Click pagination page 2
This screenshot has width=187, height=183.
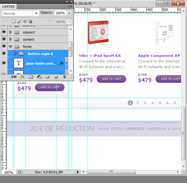click(138, 103)
